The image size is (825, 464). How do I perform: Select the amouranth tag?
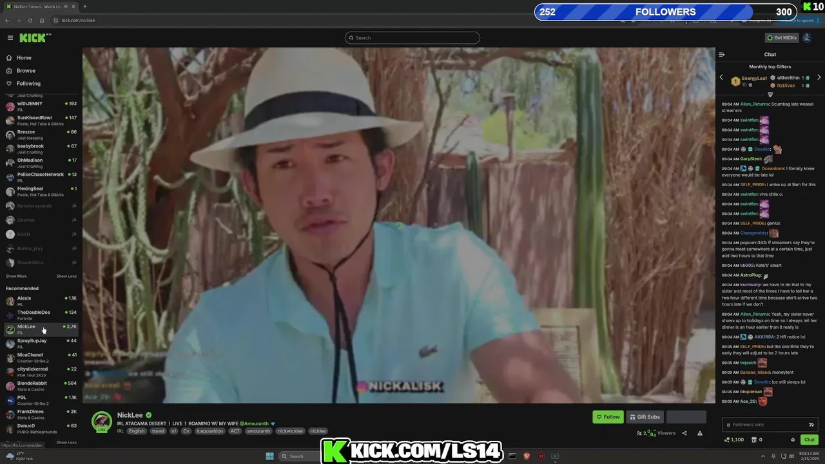[x=258, y=431]
